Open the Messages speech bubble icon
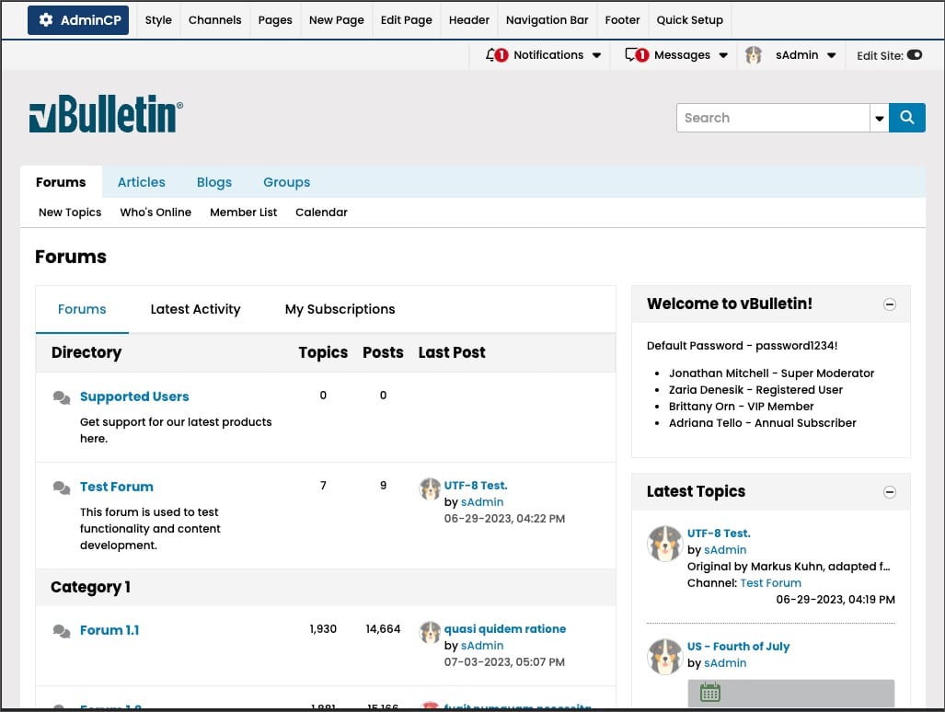 [634, 55]
